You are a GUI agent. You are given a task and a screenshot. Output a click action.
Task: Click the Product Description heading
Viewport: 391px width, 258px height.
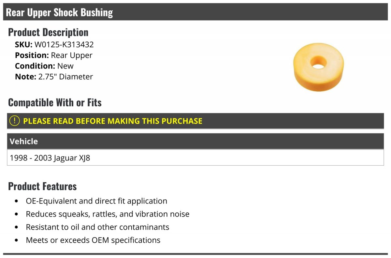[x=48, y=32]
